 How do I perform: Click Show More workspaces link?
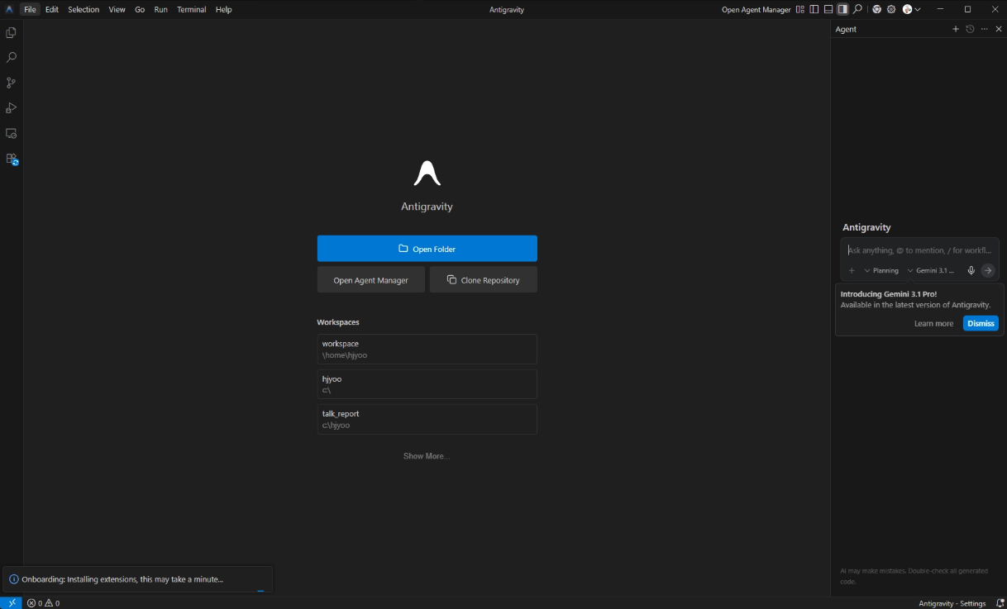[427, 456]
